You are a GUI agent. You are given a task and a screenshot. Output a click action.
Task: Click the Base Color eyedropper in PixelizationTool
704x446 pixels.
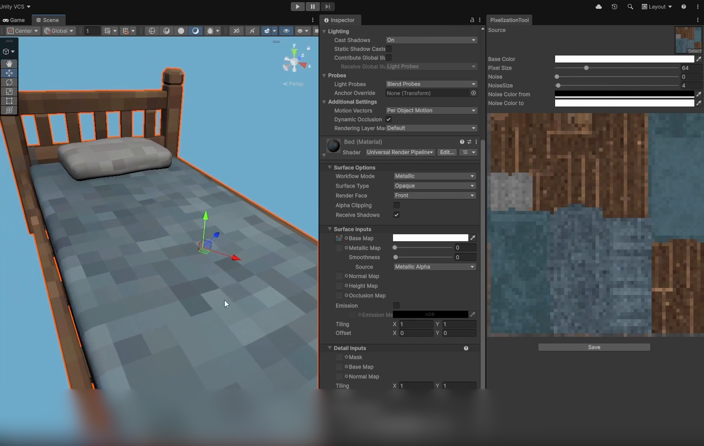[x=699, y=59]
